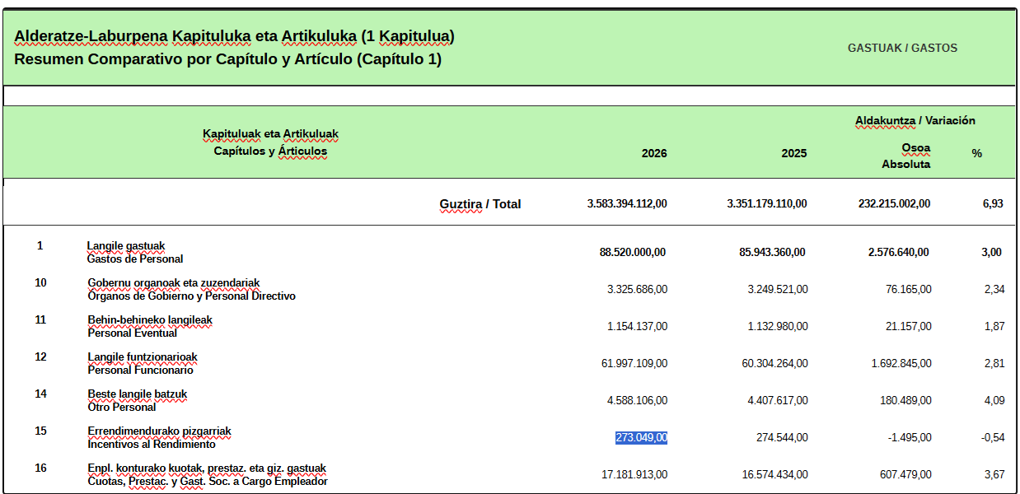The height and width of the screenshot is (494, 1020).
Task: Select value 60.304.264,00
Action: click(775, 364)
